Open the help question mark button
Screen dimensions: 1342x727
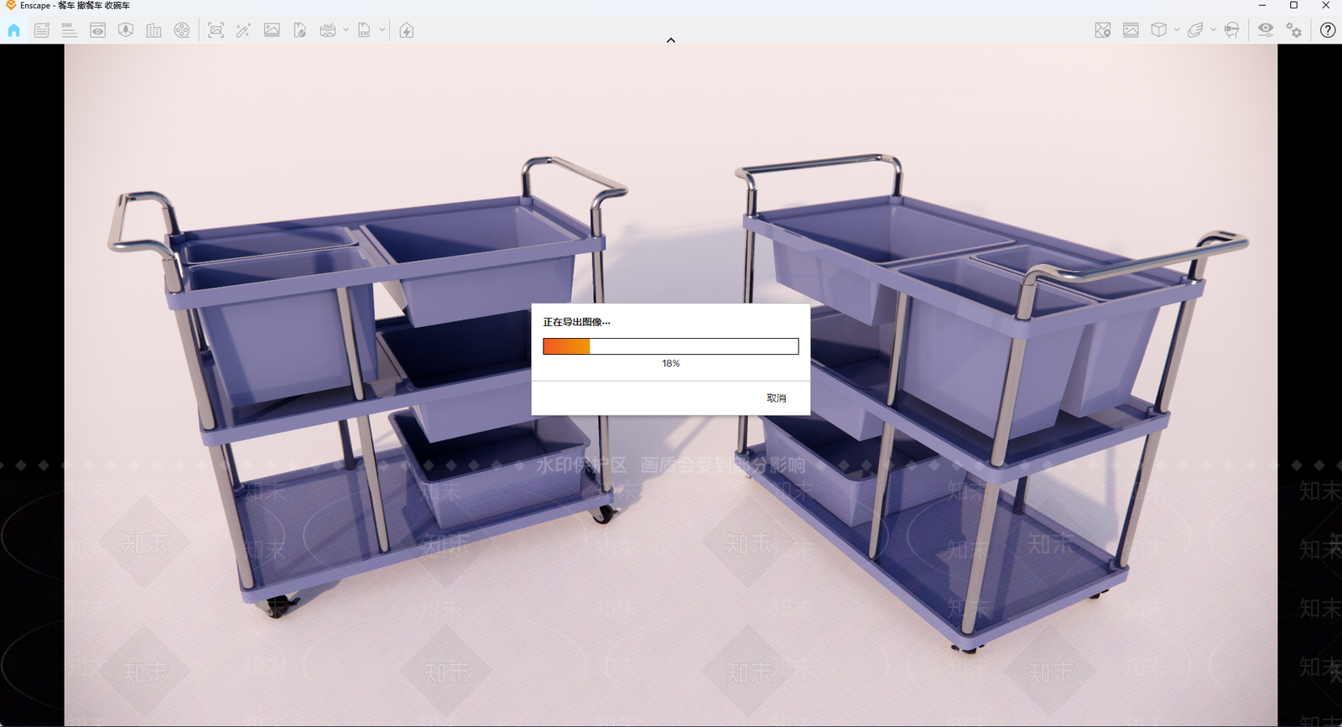[x=1328, y=30]
